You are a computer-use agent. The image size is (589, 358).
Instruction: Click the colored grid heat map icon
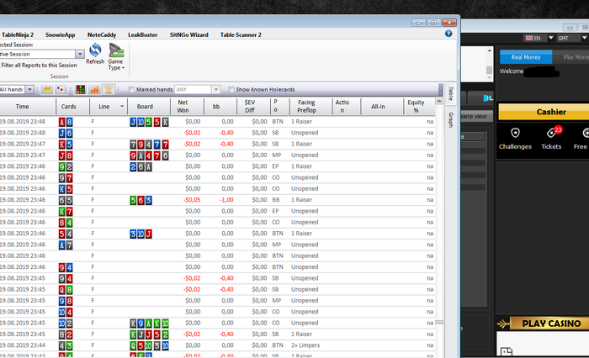[81, 89]
